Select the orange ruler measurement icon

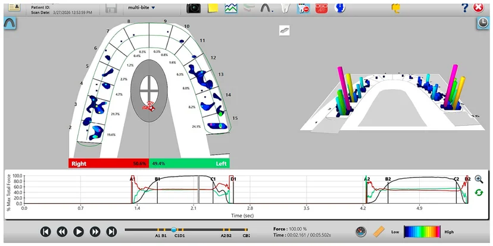[379, 232]
